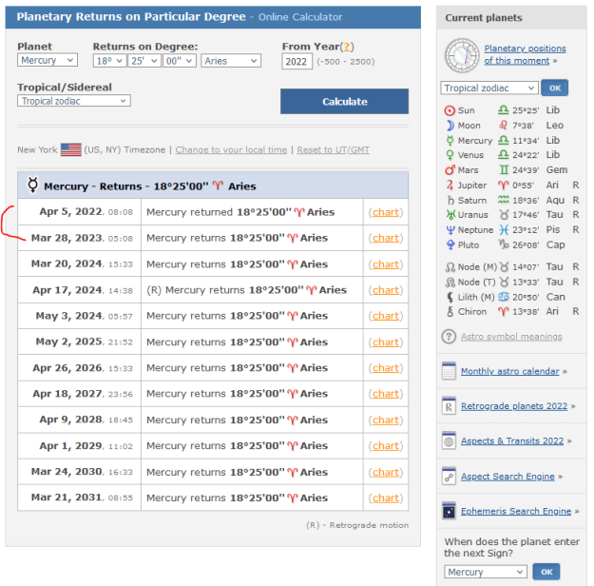Open Planetary positions of this moment link
The image size is (594, 586).
point(525,54)
